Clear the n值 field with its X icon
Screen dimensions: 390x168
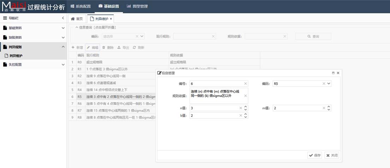click(x=241, y=108)
